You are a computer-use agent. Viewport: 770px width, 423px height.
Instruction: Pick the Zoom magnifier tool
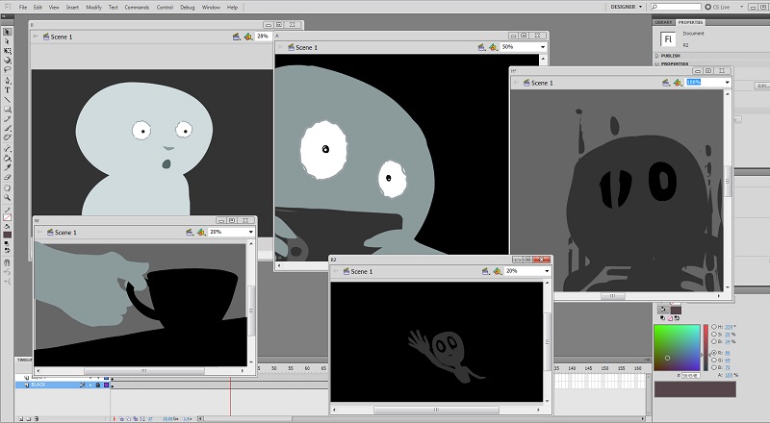coord(7,198)
